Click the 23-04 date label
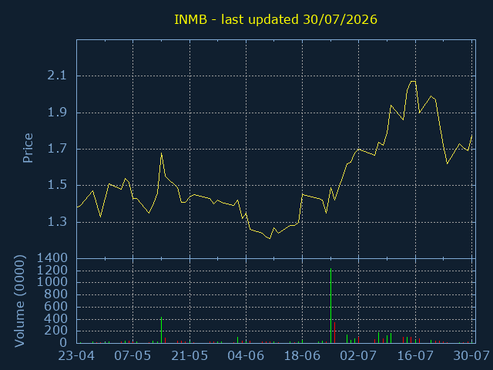Screen dimensions: 493x370 pyautogui.click(x=76, y=356)
